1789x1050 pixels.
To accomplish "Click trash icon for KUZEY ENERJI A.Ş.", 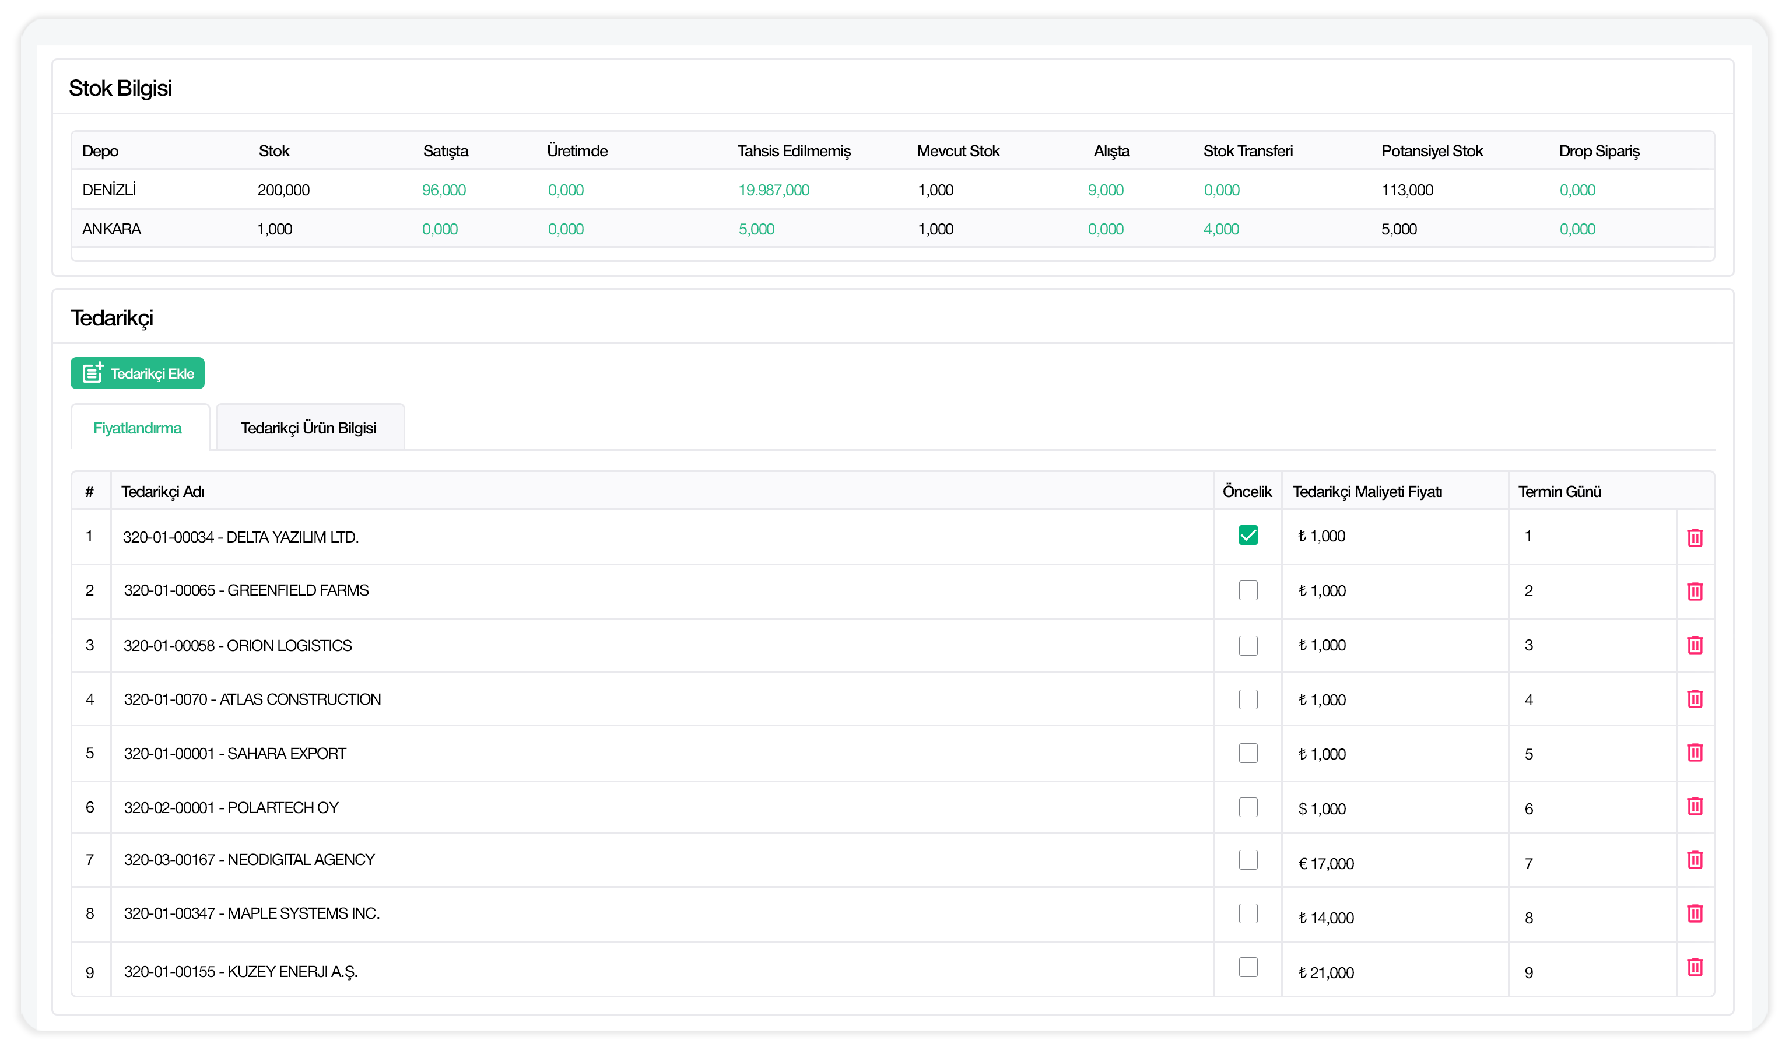I will (x=1695, y=968).
